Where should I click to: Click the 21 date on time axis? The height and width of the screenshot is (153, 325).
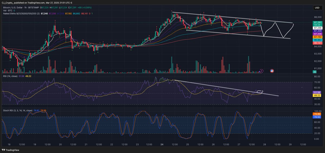click(x=86, y=145)
